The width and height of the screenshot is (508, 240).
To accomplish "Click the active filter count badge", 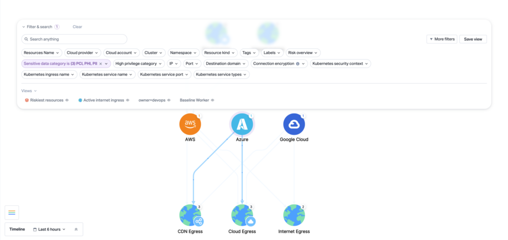I will pos(57,27).
